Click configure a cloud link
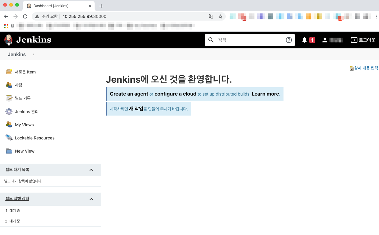The height and width of the screenshot is (235, 379). 175,94
